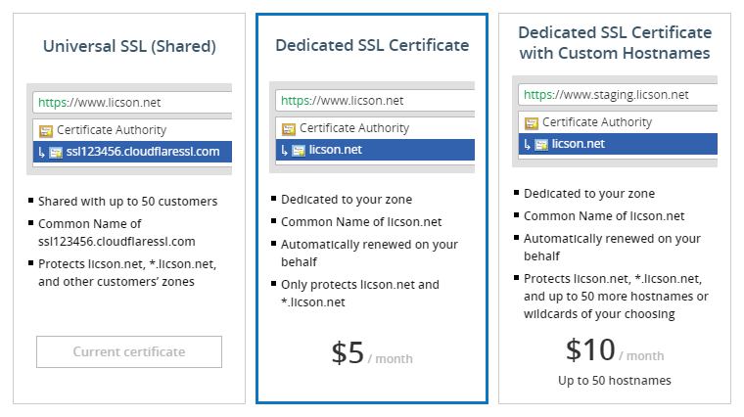The image size is (744, 417).
Task: Click the Certificate Authority icon in Dedicated SSL card
Action: coord(289,129)
